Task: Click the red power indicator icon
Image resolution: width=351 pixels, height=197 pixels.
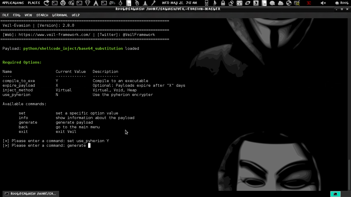Action: pos(309,3)
